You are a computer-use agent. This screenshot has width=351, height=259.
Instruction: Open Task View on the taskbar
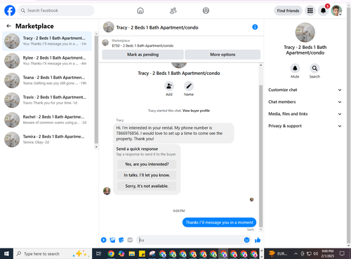click(x=99, y=253)
